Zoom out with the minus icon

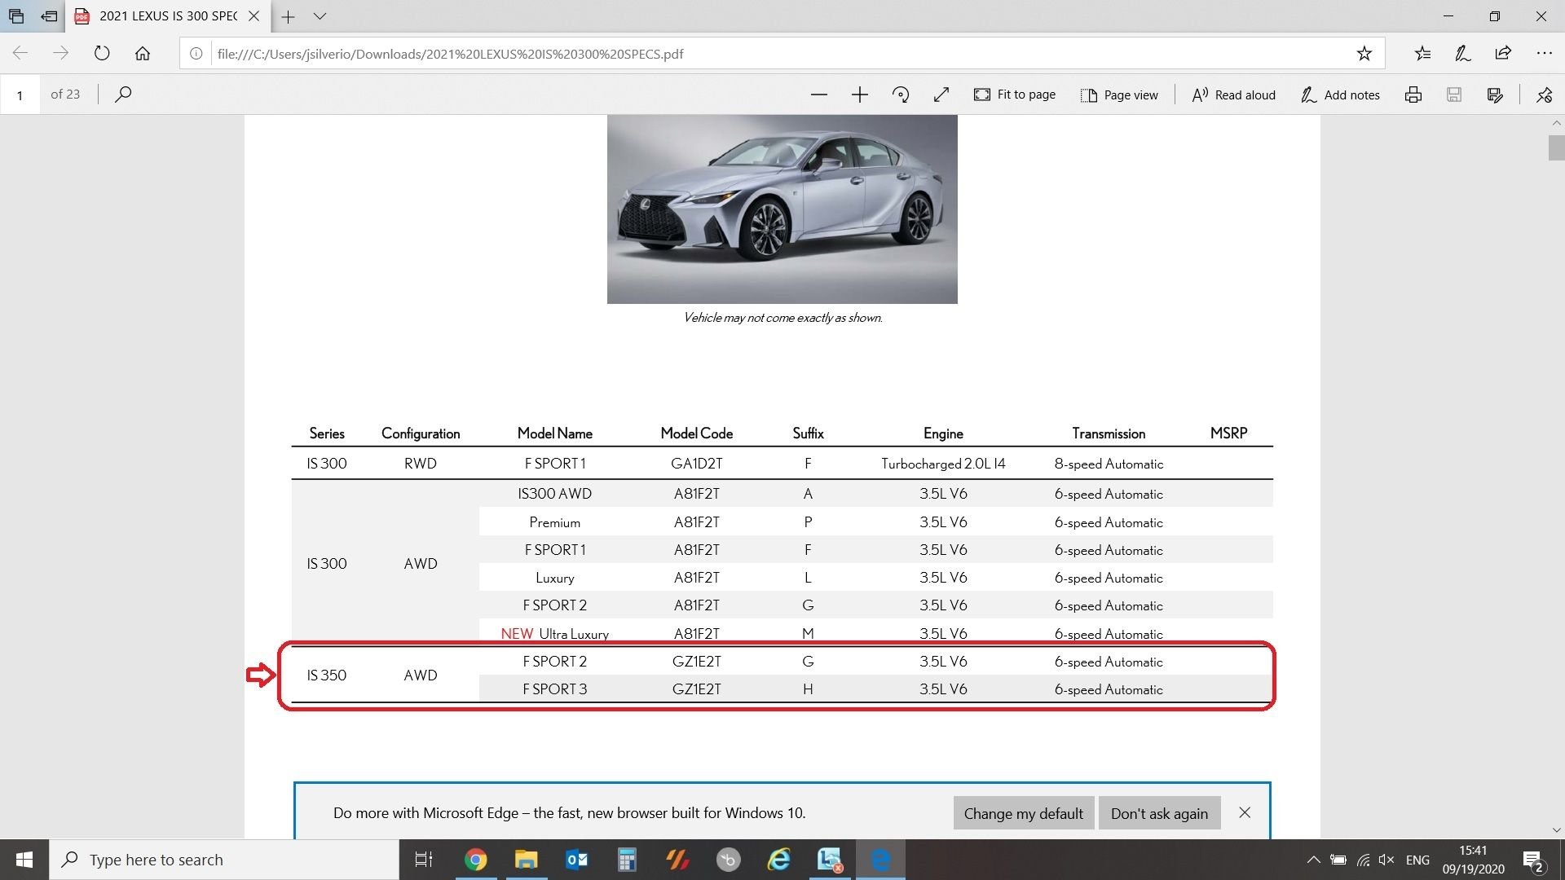pyautogui.click(x=819, y=95)
